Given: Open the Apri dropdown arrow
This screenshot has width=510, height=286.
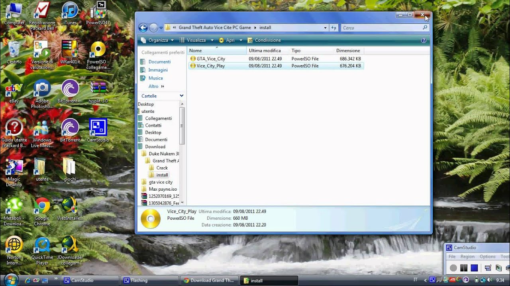Looking at the screenshot, I should tap(241, 40).
